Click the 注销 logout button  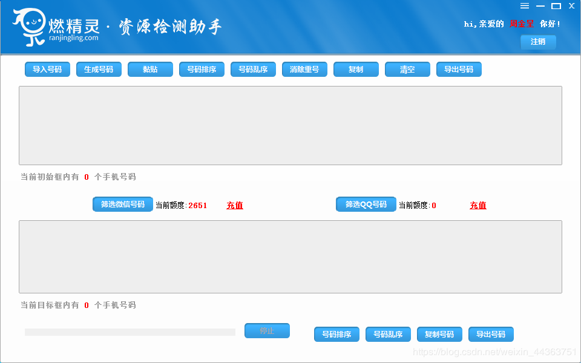tap(538, 42)
